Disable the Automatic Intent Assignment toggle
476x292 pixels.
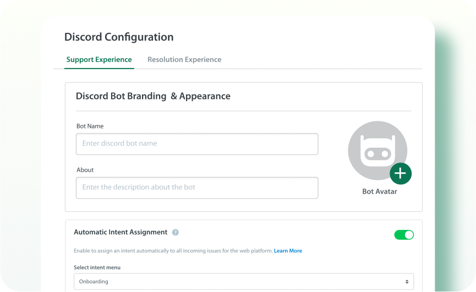pos(403,235)
